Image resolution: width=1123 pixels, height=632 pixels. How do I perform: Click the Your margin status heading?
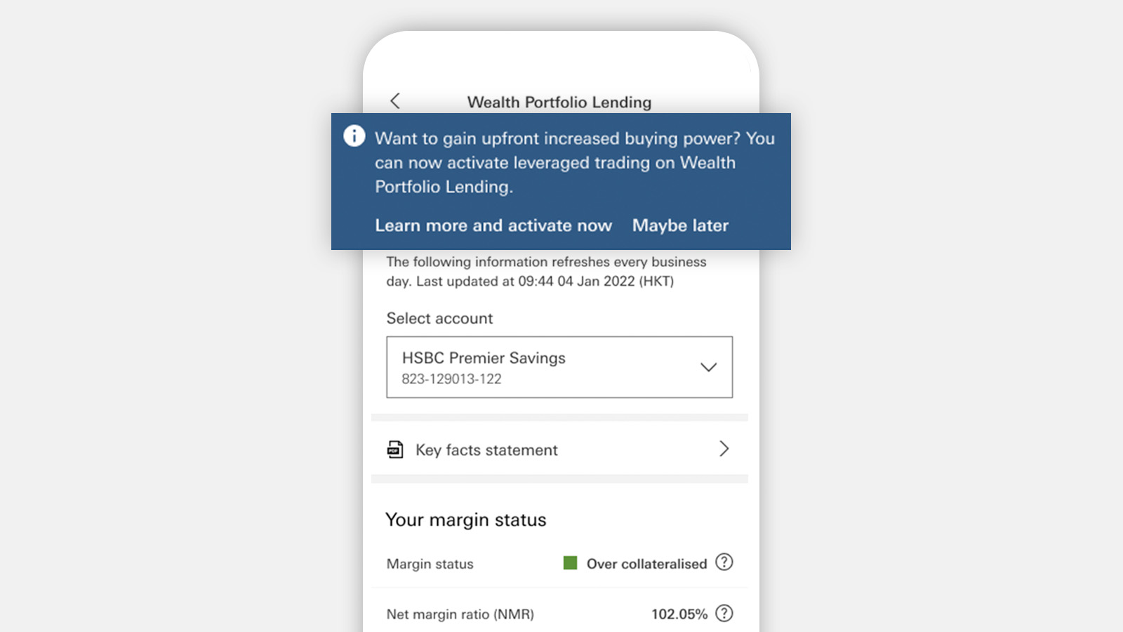(x=465, y=520)
